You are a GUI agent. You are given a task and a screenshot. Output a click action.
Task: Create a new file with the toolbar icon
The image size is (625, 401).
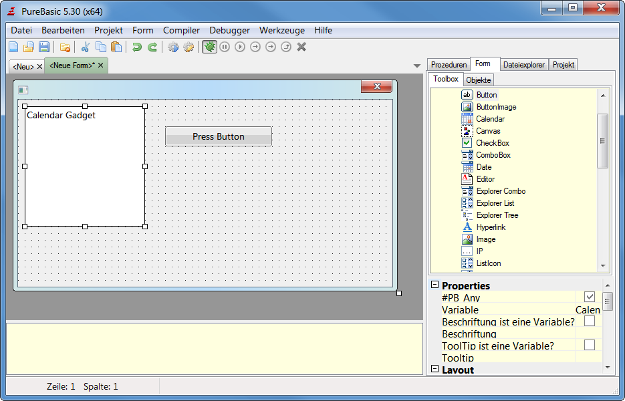[x=13, y=47]
